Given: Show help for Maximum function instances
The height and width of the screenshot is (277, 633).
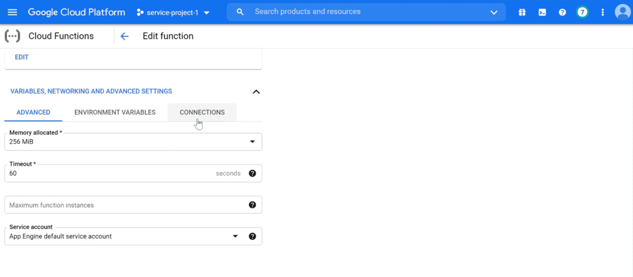Looking at the screenshot, I should [x=252, y=205].
